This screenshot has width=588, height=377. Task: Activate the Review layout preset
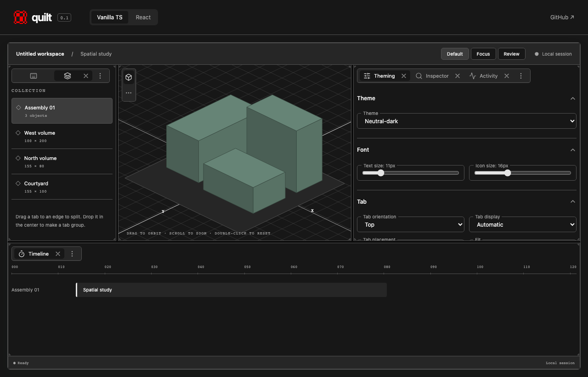(511, 54)
